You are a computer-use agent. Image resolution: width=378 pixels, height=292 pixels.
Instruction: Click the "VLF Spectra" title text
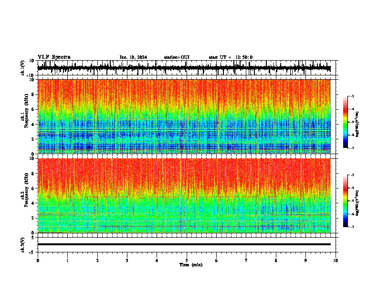click(x=54, y=57)
